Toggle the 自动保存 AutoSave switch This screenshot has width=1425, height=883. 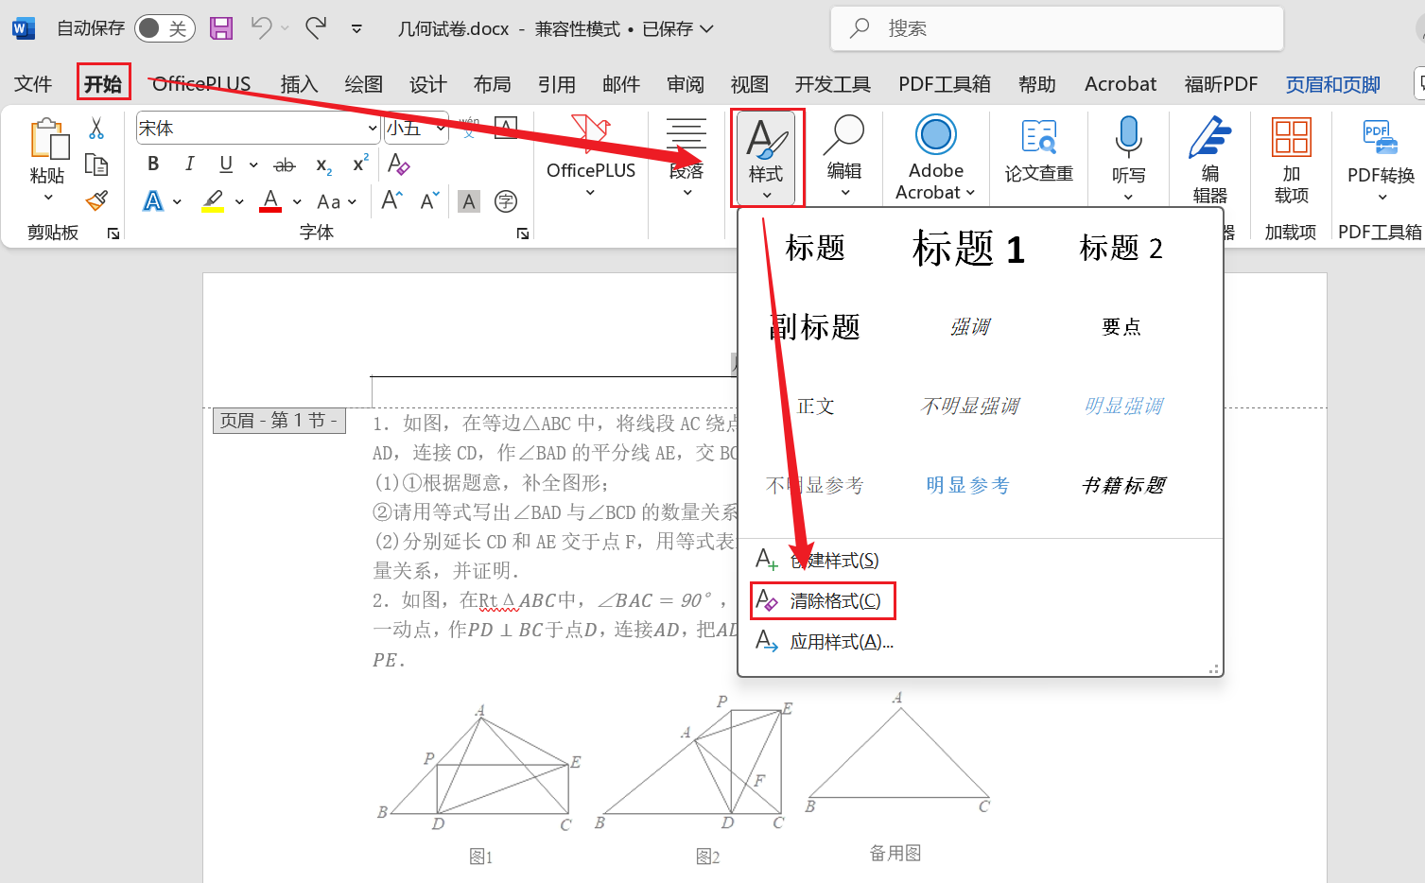(x=165, y=28)
